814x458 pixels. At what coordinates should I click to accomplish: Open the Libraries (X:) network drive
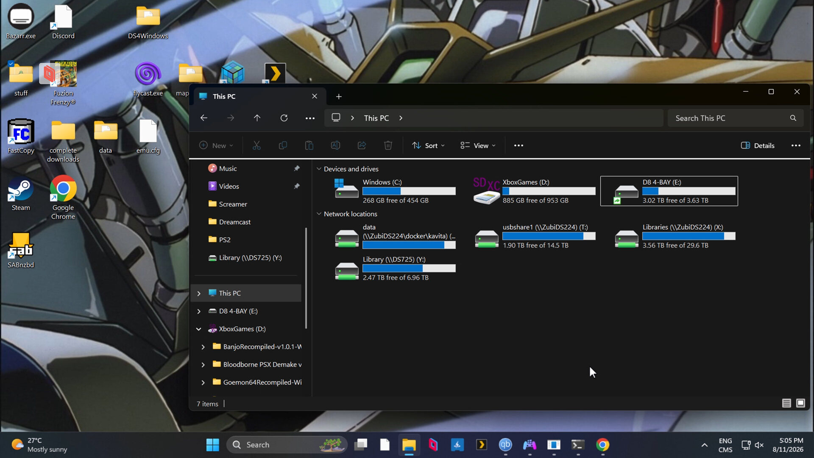coord(675,236)
